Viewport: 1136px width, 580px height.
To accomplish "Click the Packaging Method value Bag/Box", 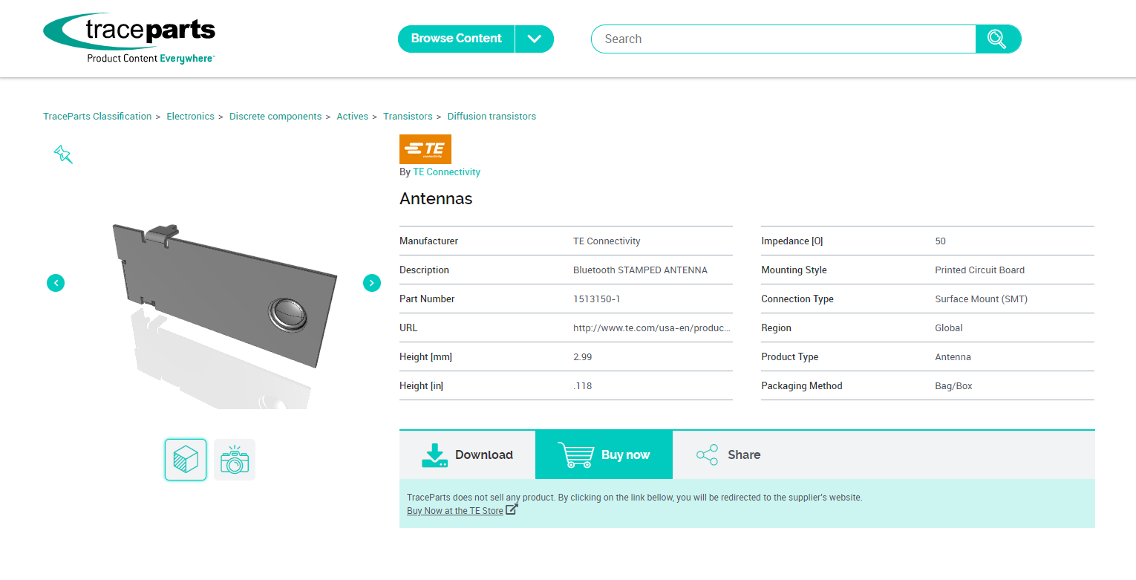I will click(x=954, y=385).
